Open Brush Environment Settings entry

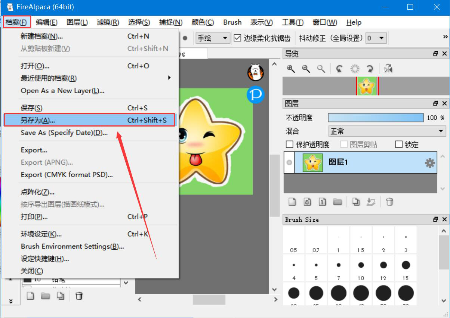point(90,246)
